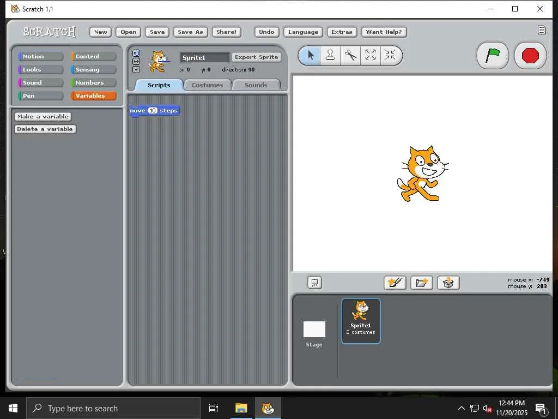Click the 10 value in move block
Viewport: 558px width, 419px height.
[153, 110]
